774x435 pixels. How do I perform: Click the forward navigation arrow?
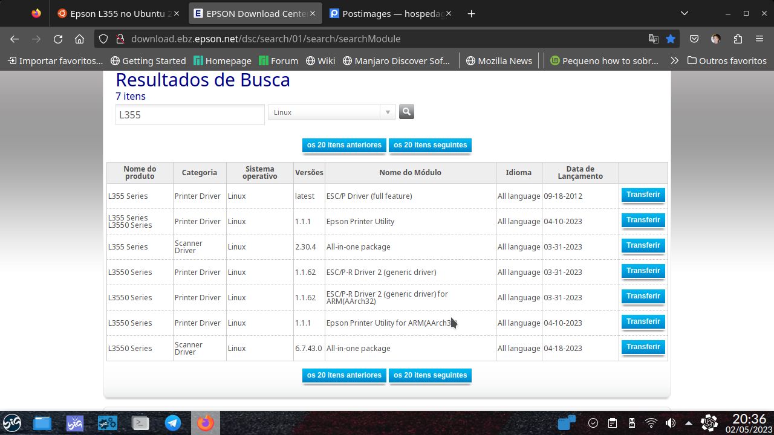tap(36, 39)
